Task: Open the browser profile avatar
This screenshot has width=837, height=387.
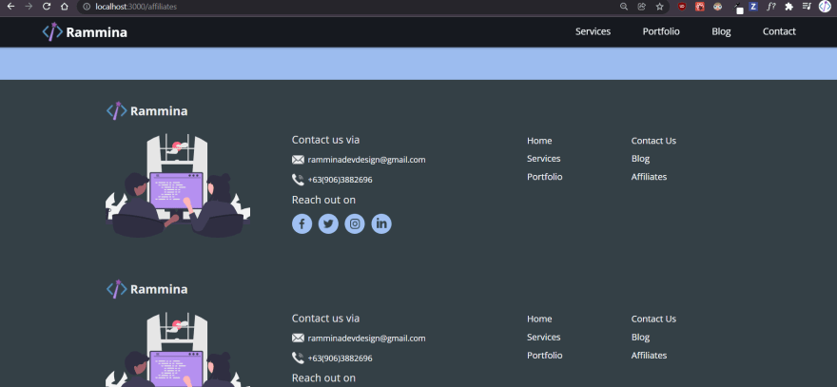Action: pyautogui.click(x=825, y=7)
